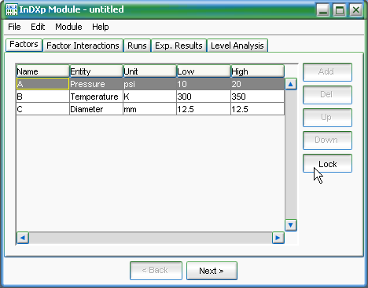The image size is (368, 288).
Task: Select the low value '300' cell
Action: 204,97
